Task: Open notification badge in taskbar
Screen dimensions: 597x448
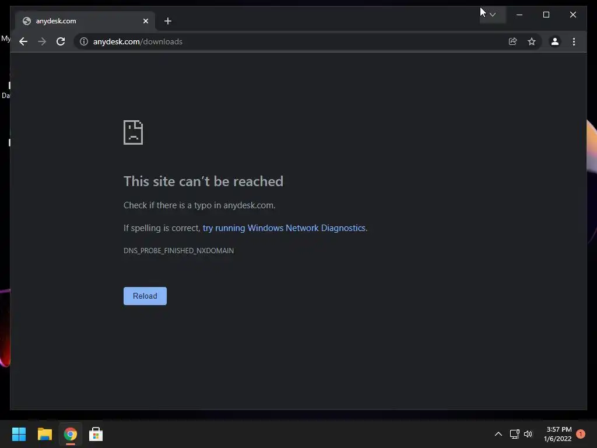Action: tap(581, 434)
